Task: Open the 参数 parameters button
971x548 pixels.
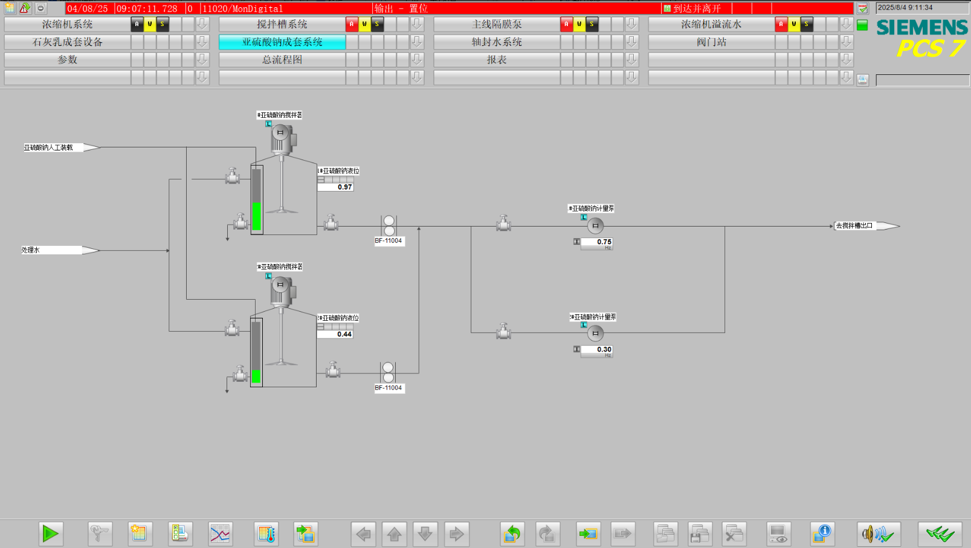Action: coord(67,60)
